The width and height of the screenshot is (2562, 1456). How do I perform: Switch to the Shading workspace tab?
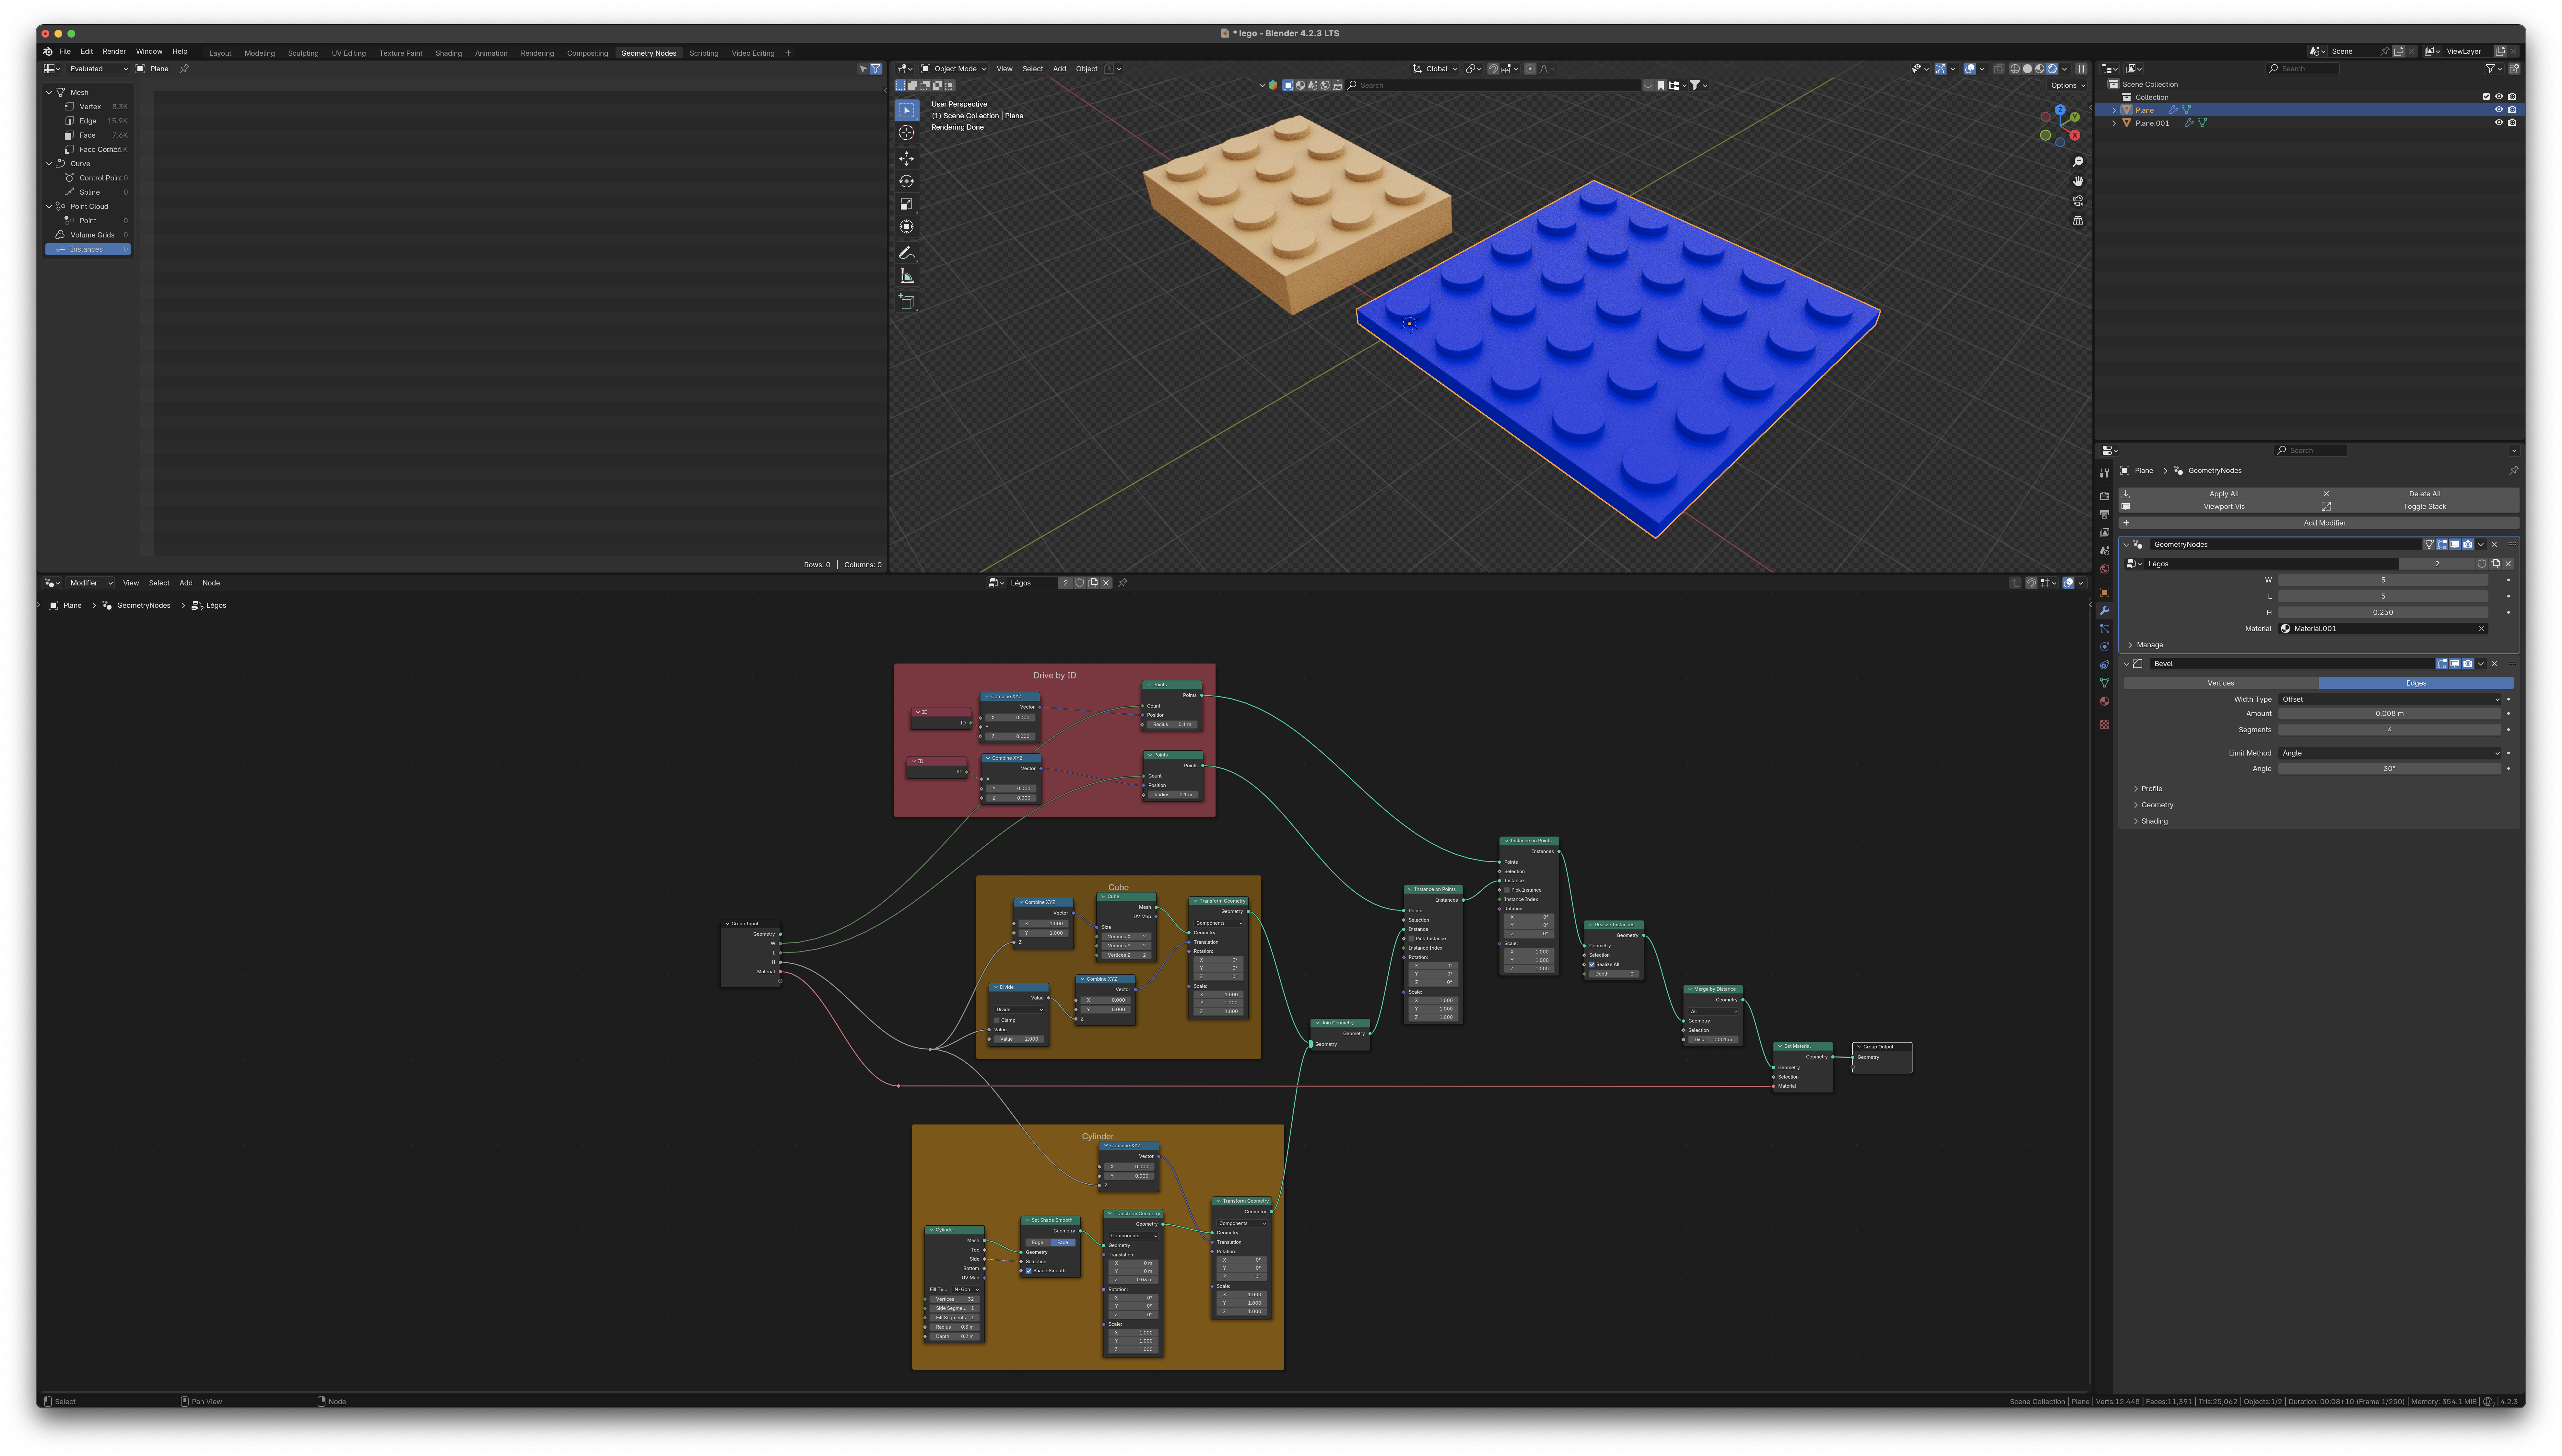point(448,53)
